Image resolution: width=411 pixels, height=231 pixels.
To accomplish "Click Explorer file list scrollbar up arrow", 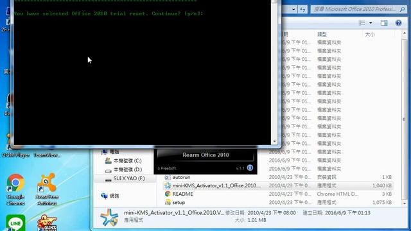I will [405, 33].
